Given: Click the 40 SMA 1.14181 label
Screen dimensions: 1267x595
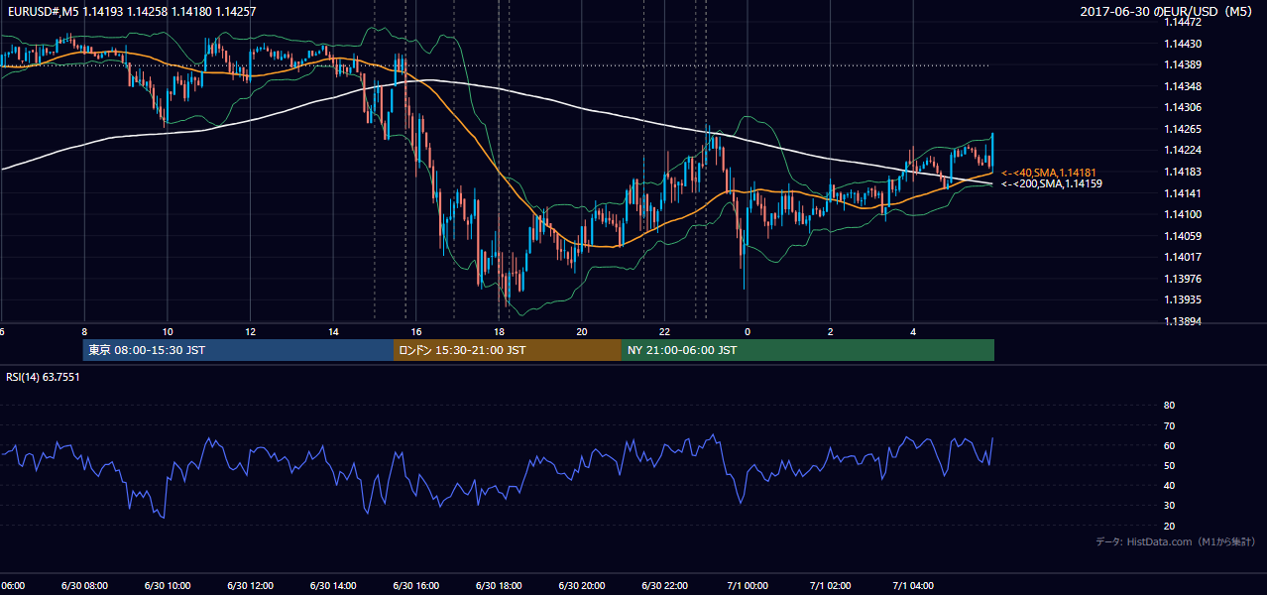Looking at the screenshot, I should tap(1049, 173).
